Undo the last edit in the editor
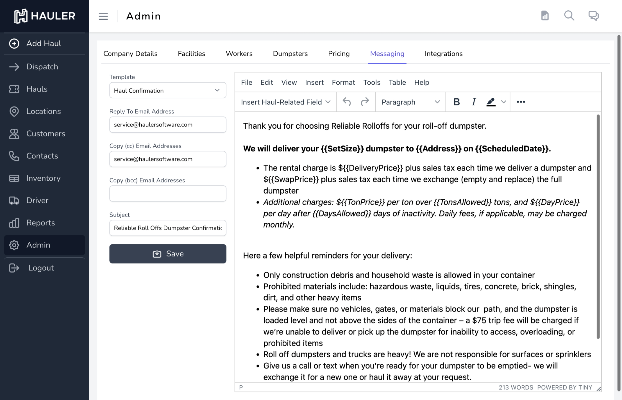 click(347, 102)
